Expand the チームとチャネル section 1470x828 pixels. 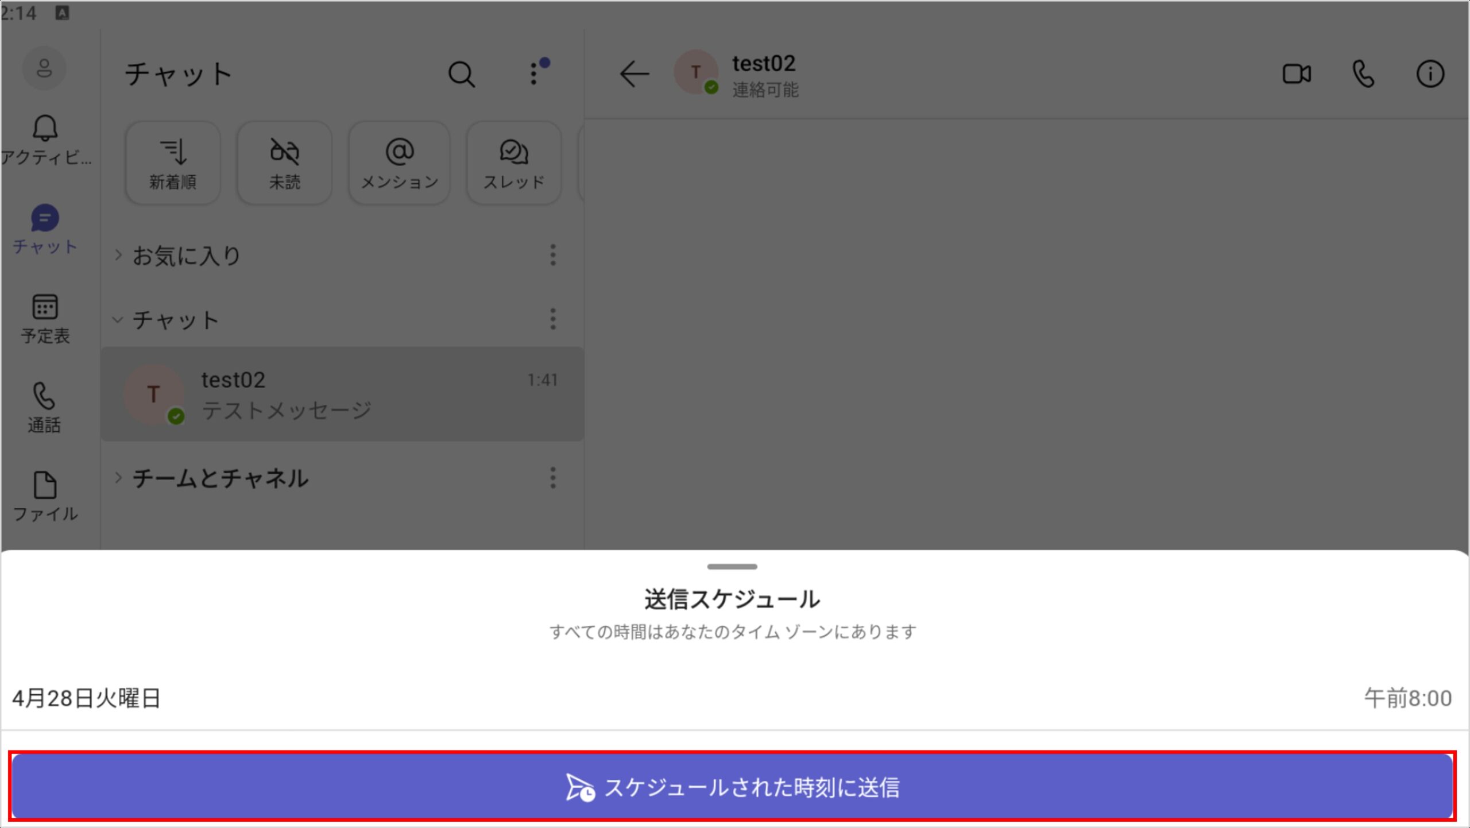pos(118,478)
